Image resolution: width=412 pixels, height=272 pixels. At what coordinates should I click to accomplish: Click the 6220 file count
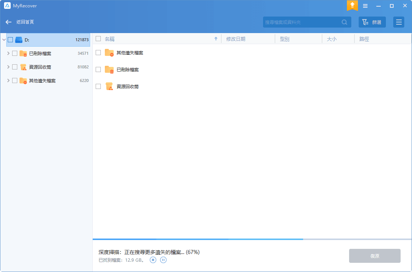(84, 81)
